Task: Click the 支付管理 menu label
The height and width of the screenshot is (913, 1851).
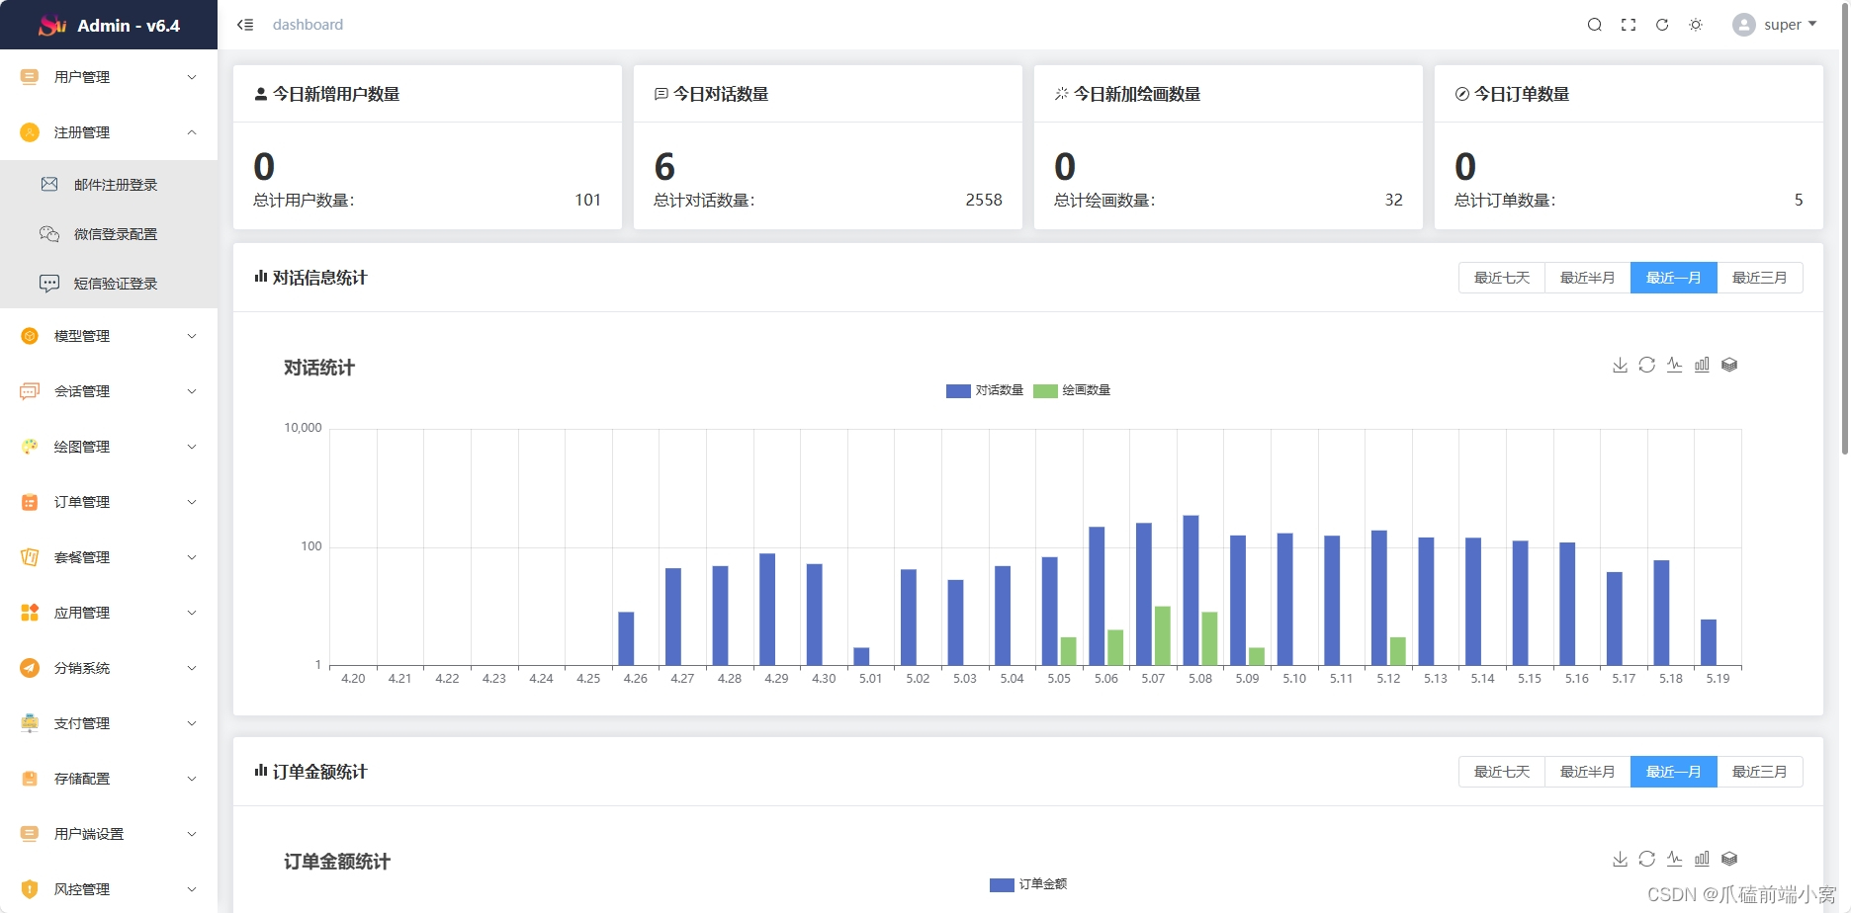Action: pyautogui.click(x=82, y=723)
